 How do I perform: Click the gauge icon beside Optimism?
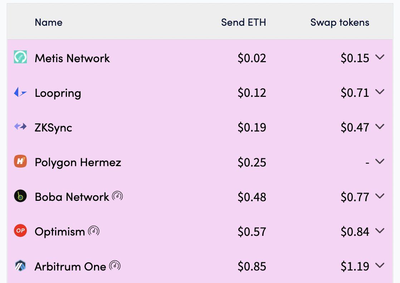[x=94, y=230]
